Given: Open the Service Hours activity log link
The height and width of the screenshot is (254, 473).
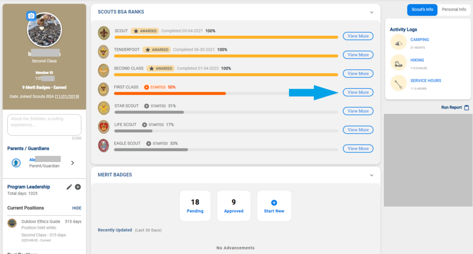Looking at the screenshot, I should pyautogui.click(x=425, y=81).
